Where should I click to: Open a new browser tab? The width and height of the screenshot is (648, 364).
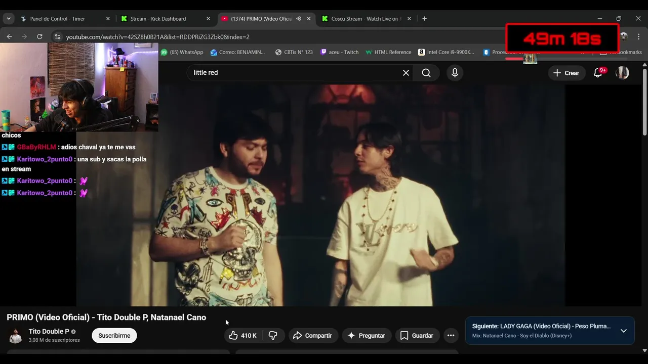coord(424,19)
